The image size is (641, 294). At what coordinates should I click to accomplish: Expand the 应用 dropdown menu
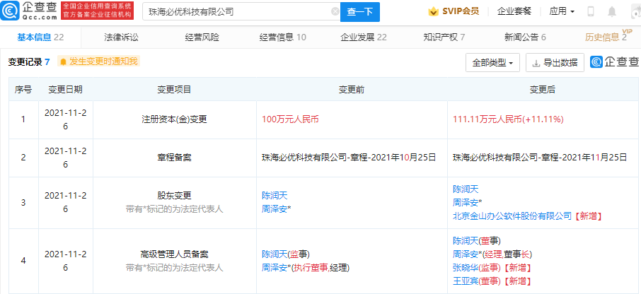pos(562,11)
